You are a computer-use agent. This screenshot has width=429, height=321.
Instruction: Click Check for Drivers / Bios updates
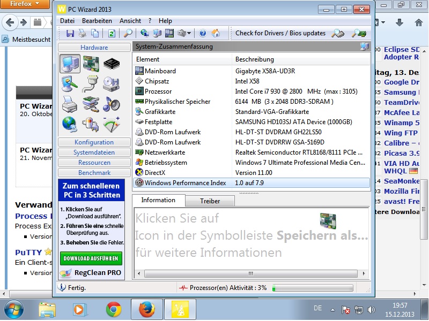(x=280, y=33)
